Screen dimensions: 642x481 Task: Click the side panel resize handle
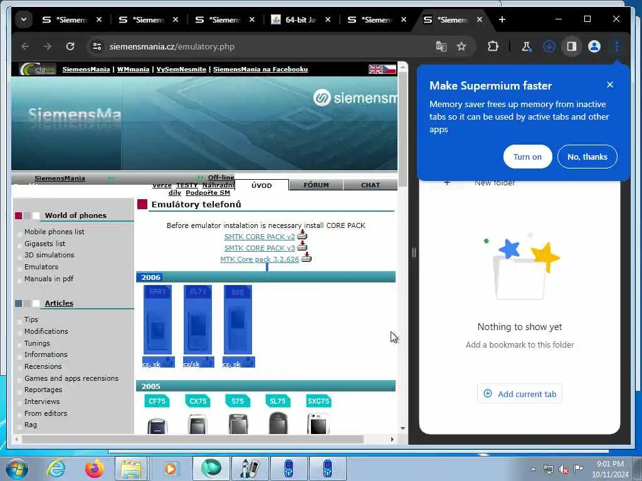pos(414,253)
